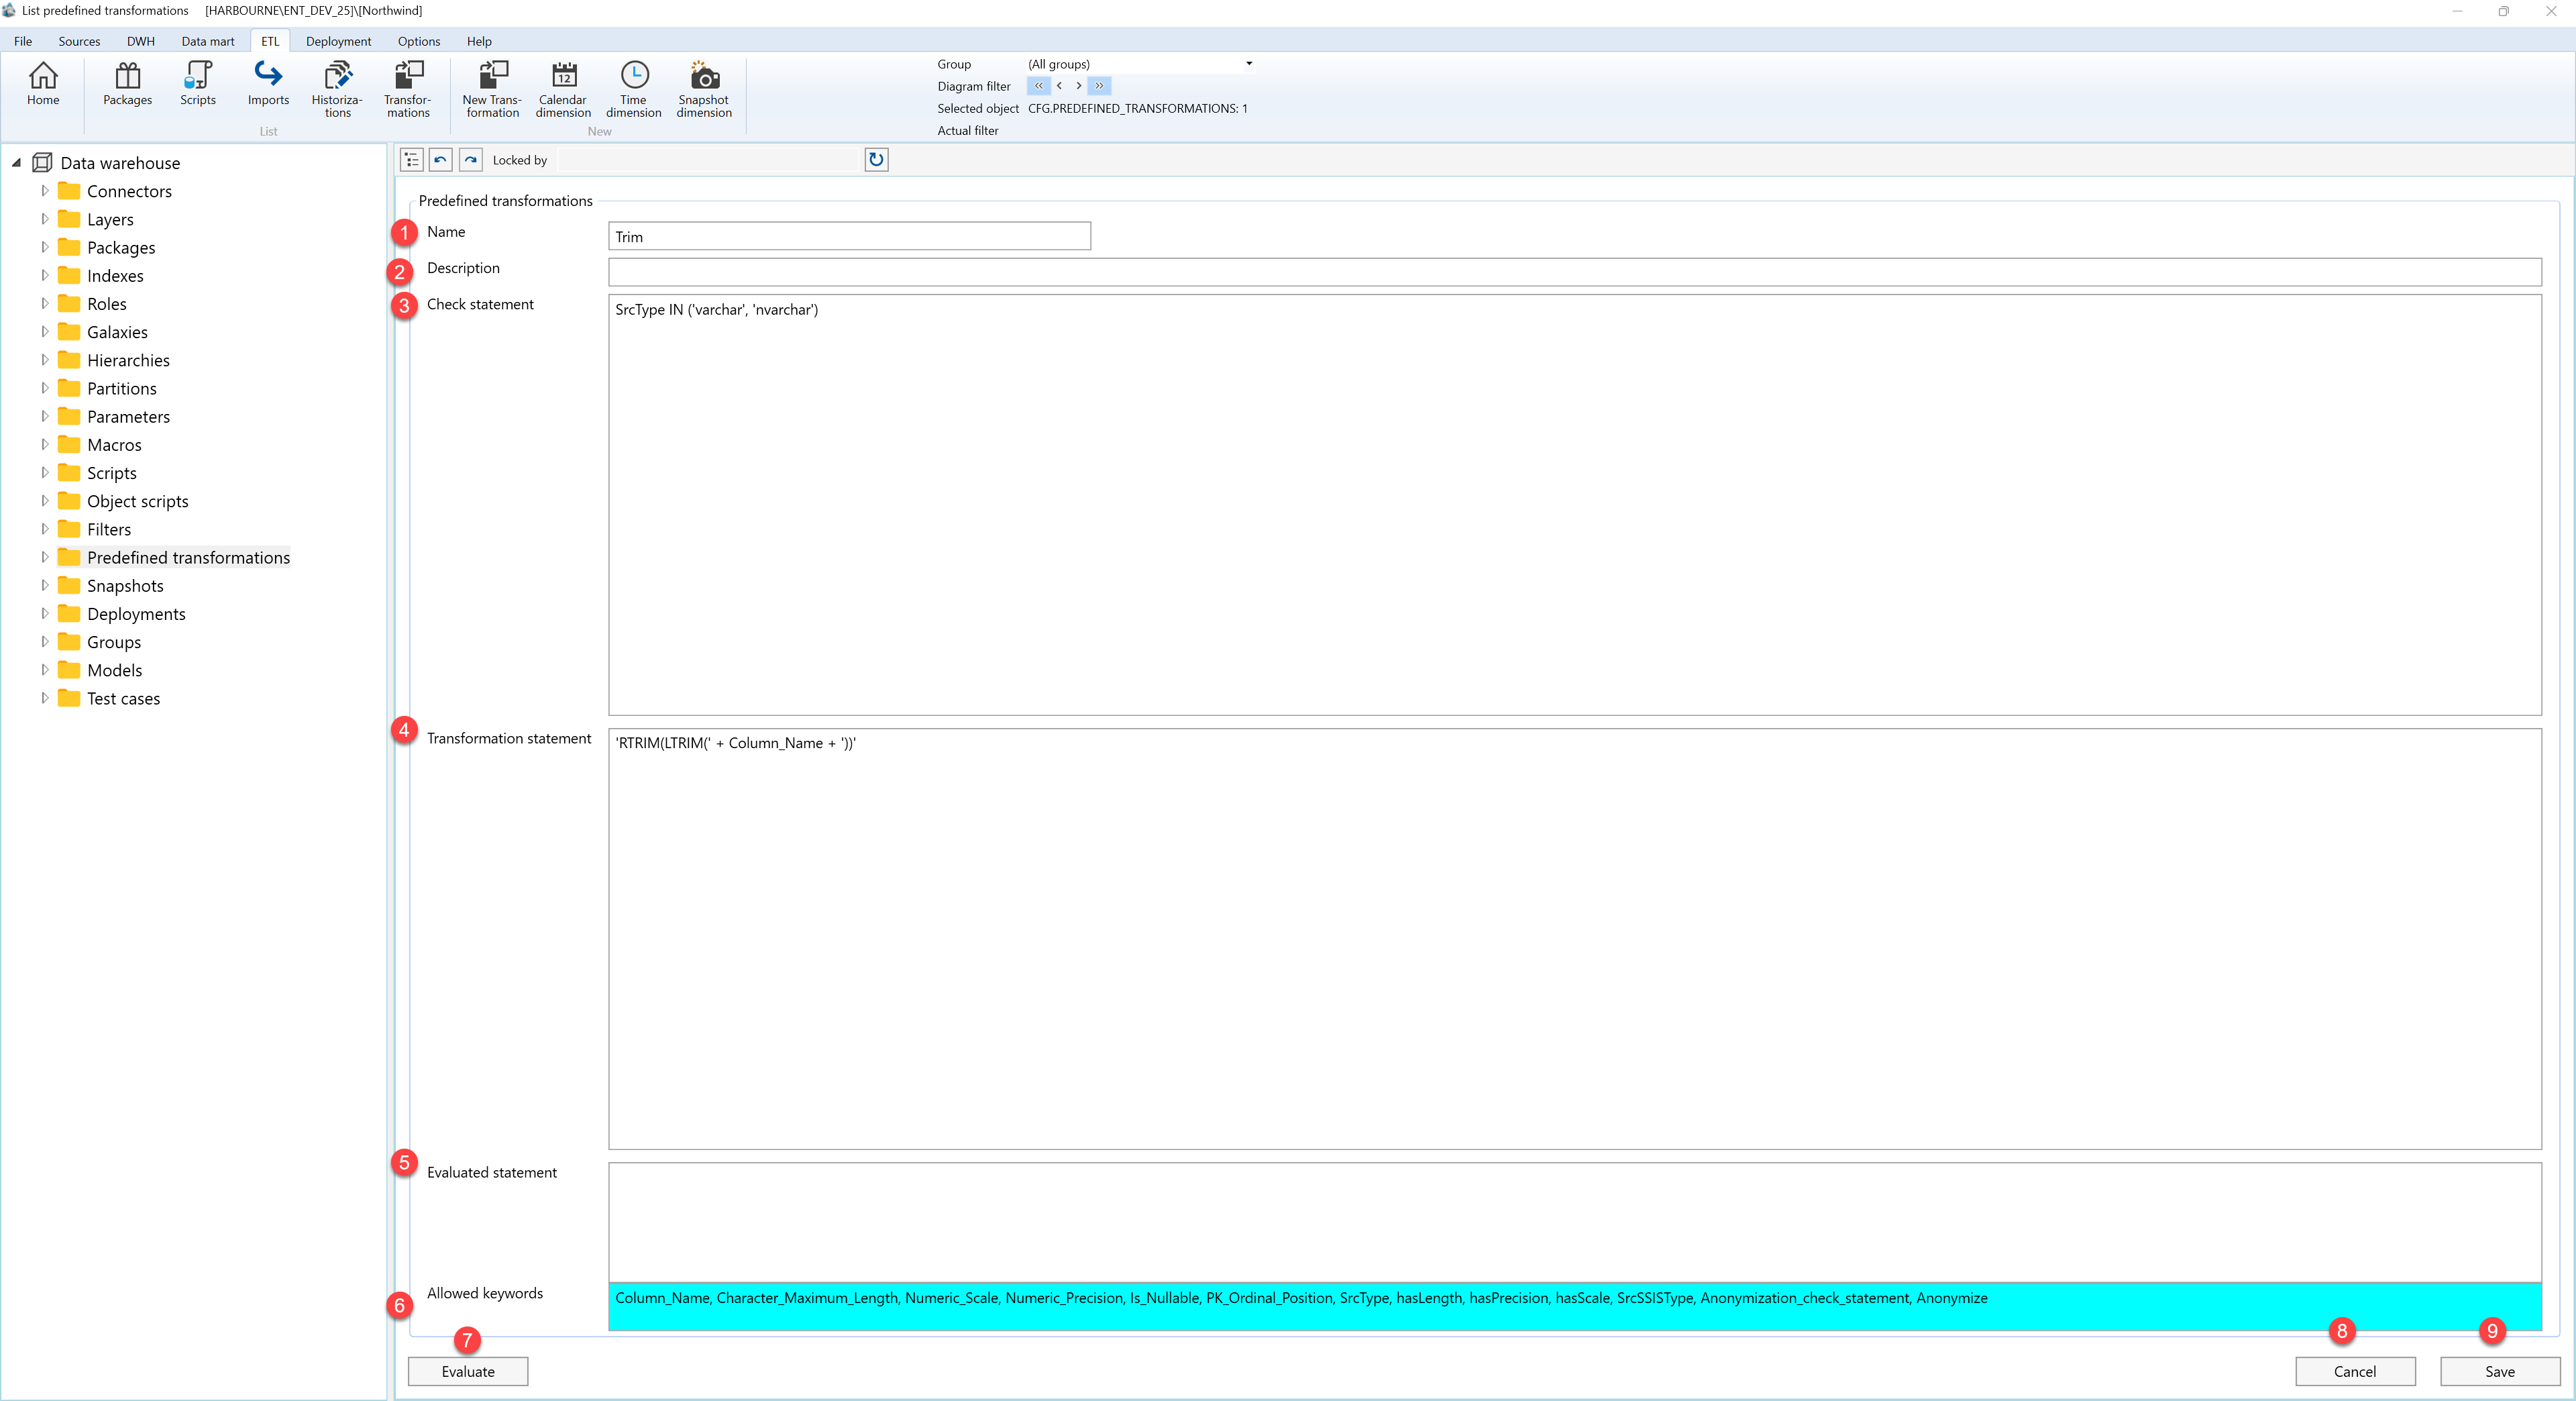Expand the Predefined transformations node
Screen dimensions: 2576x1401
pyautogui.click(x=44, y=557)
